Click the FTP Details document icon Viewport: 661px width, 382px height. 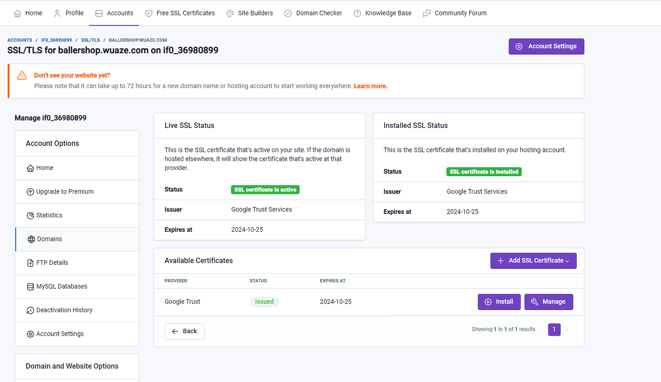(30, 262)
